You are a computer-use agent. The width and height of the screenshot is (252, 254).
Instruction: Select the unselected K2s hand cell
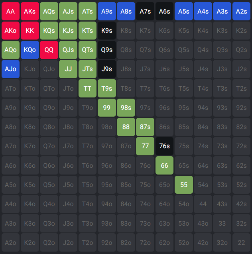coord(241,30)
